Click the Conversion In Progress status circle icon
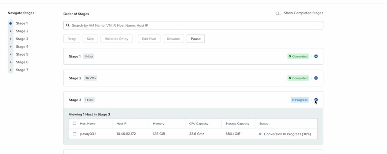This screenshot has width=387, height=154. tap(260, 134)
